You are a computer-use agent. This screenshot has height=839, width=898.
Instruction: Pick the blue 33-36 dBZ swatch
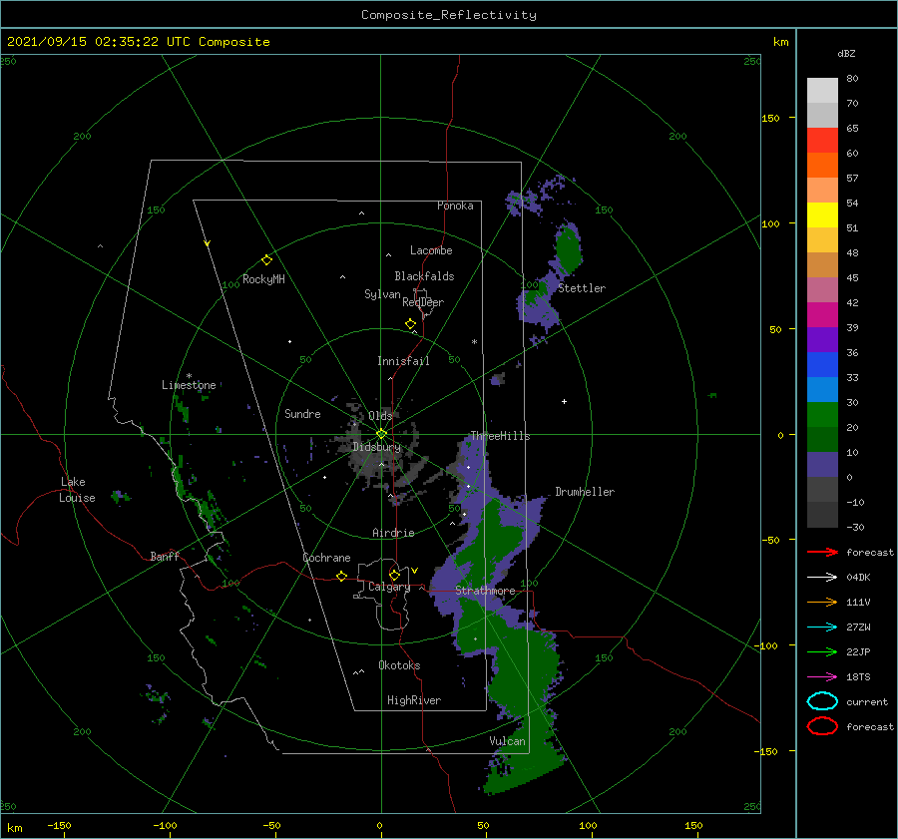(822, 364)
